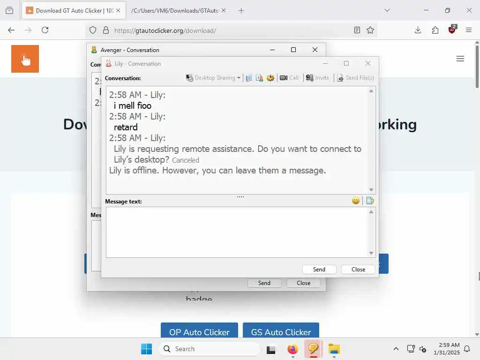Reload the current page
The height and width of the screenshot is (360, 480).
45,30
